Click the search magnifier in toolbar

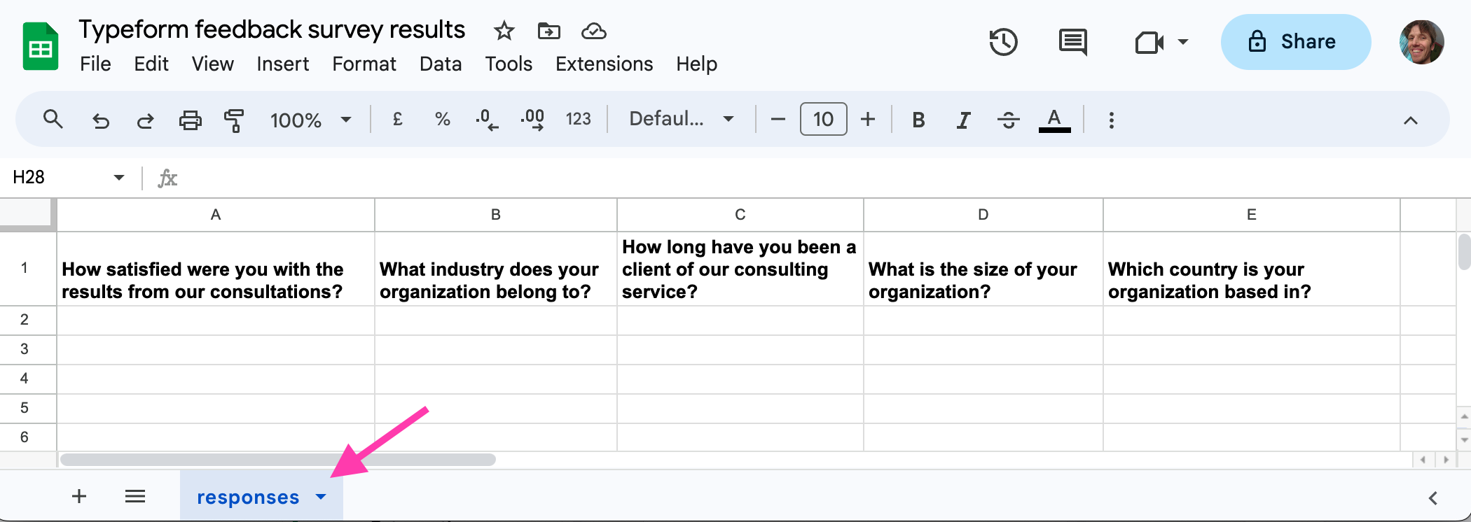(53, 120)
